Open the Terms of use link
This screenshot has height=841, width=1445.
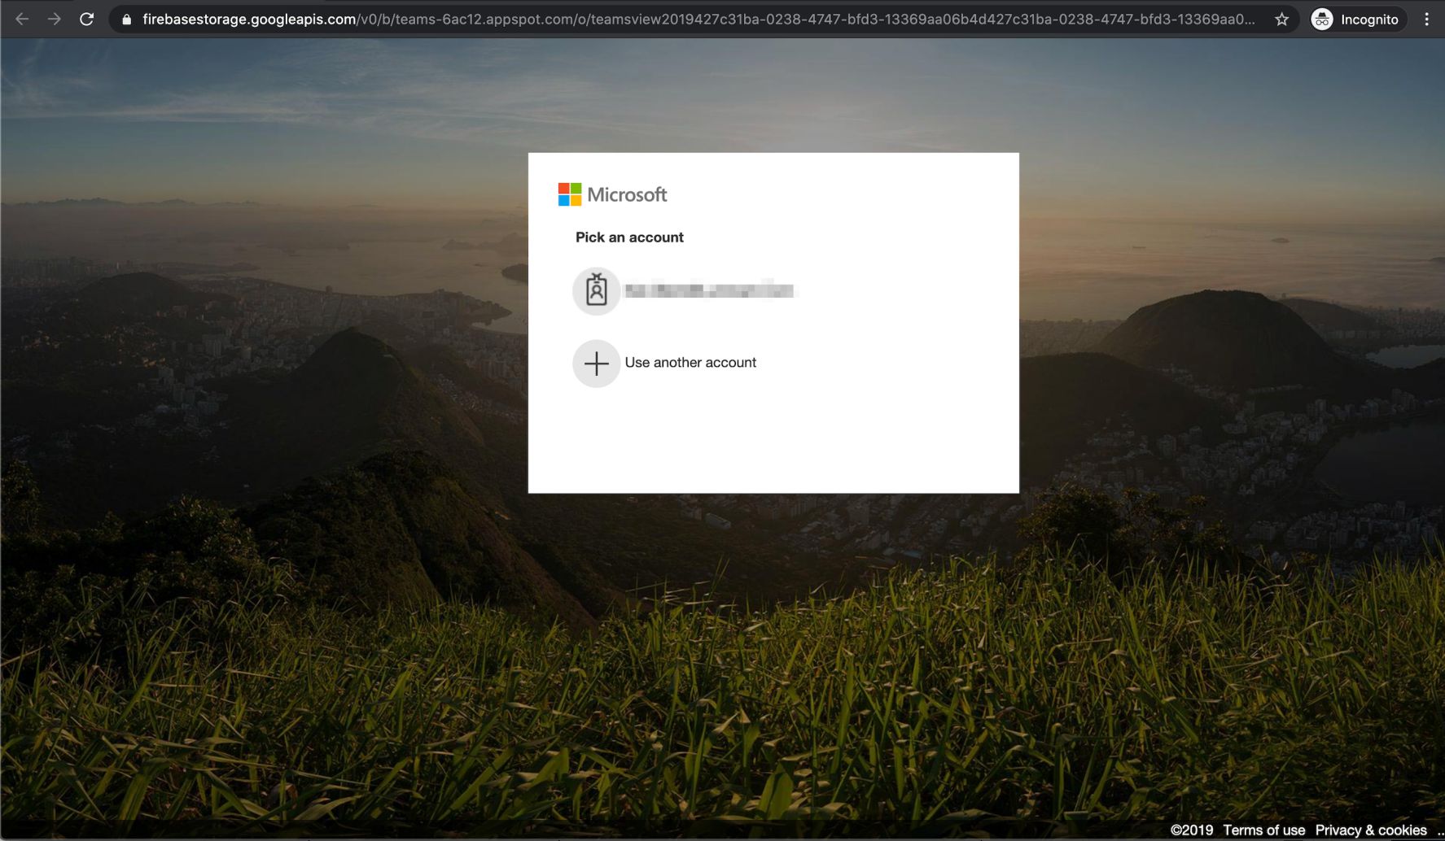(x=1263, y=830)
